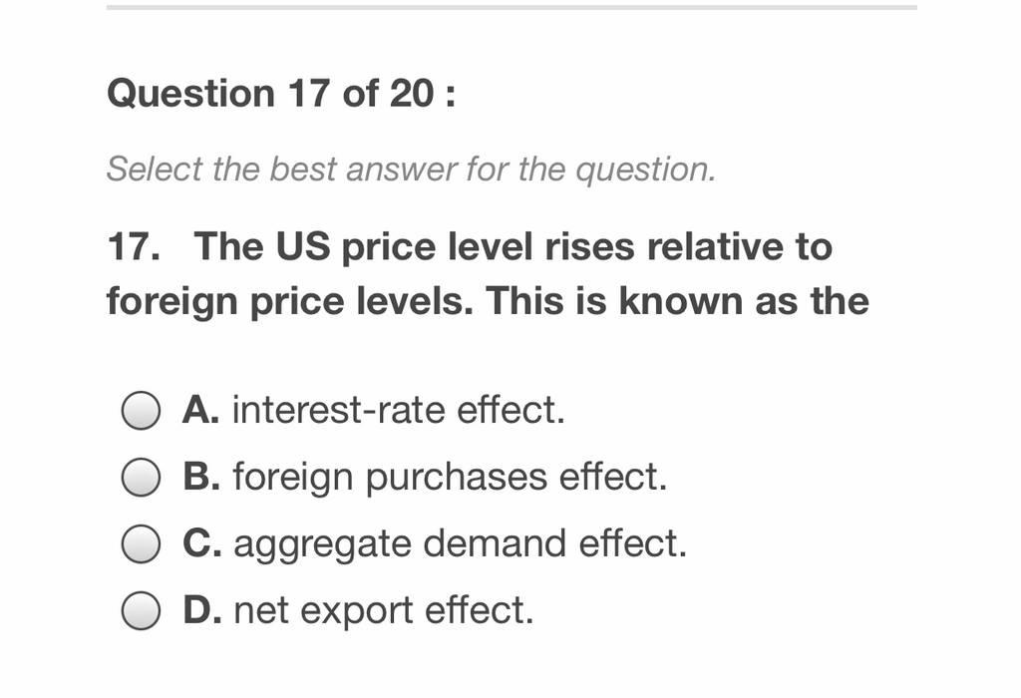The image size is (1021, 698).
Task: Select the radio button for answer A
Action: pos(141,411)
